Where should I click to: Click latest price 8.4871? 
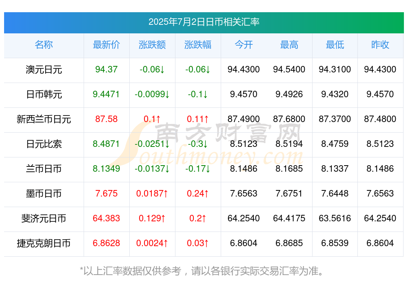[106, 144]
